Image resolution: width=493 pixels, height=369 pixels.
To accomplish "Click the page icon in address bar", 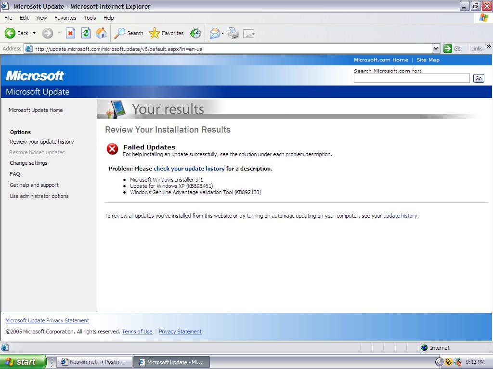I will pos(28,49).
